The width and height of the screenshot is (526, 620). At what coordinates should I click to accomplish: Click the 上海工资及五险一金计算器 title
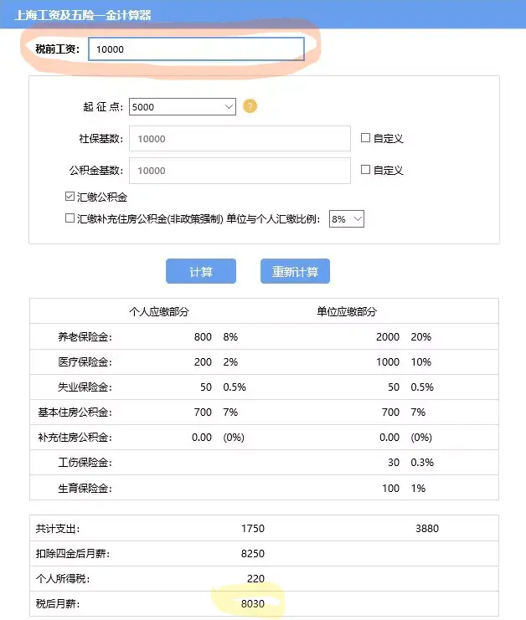pos(83,14)
